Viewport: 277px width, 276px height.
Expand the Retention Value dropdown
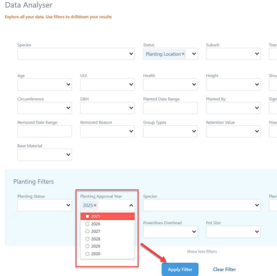(233, 131)
